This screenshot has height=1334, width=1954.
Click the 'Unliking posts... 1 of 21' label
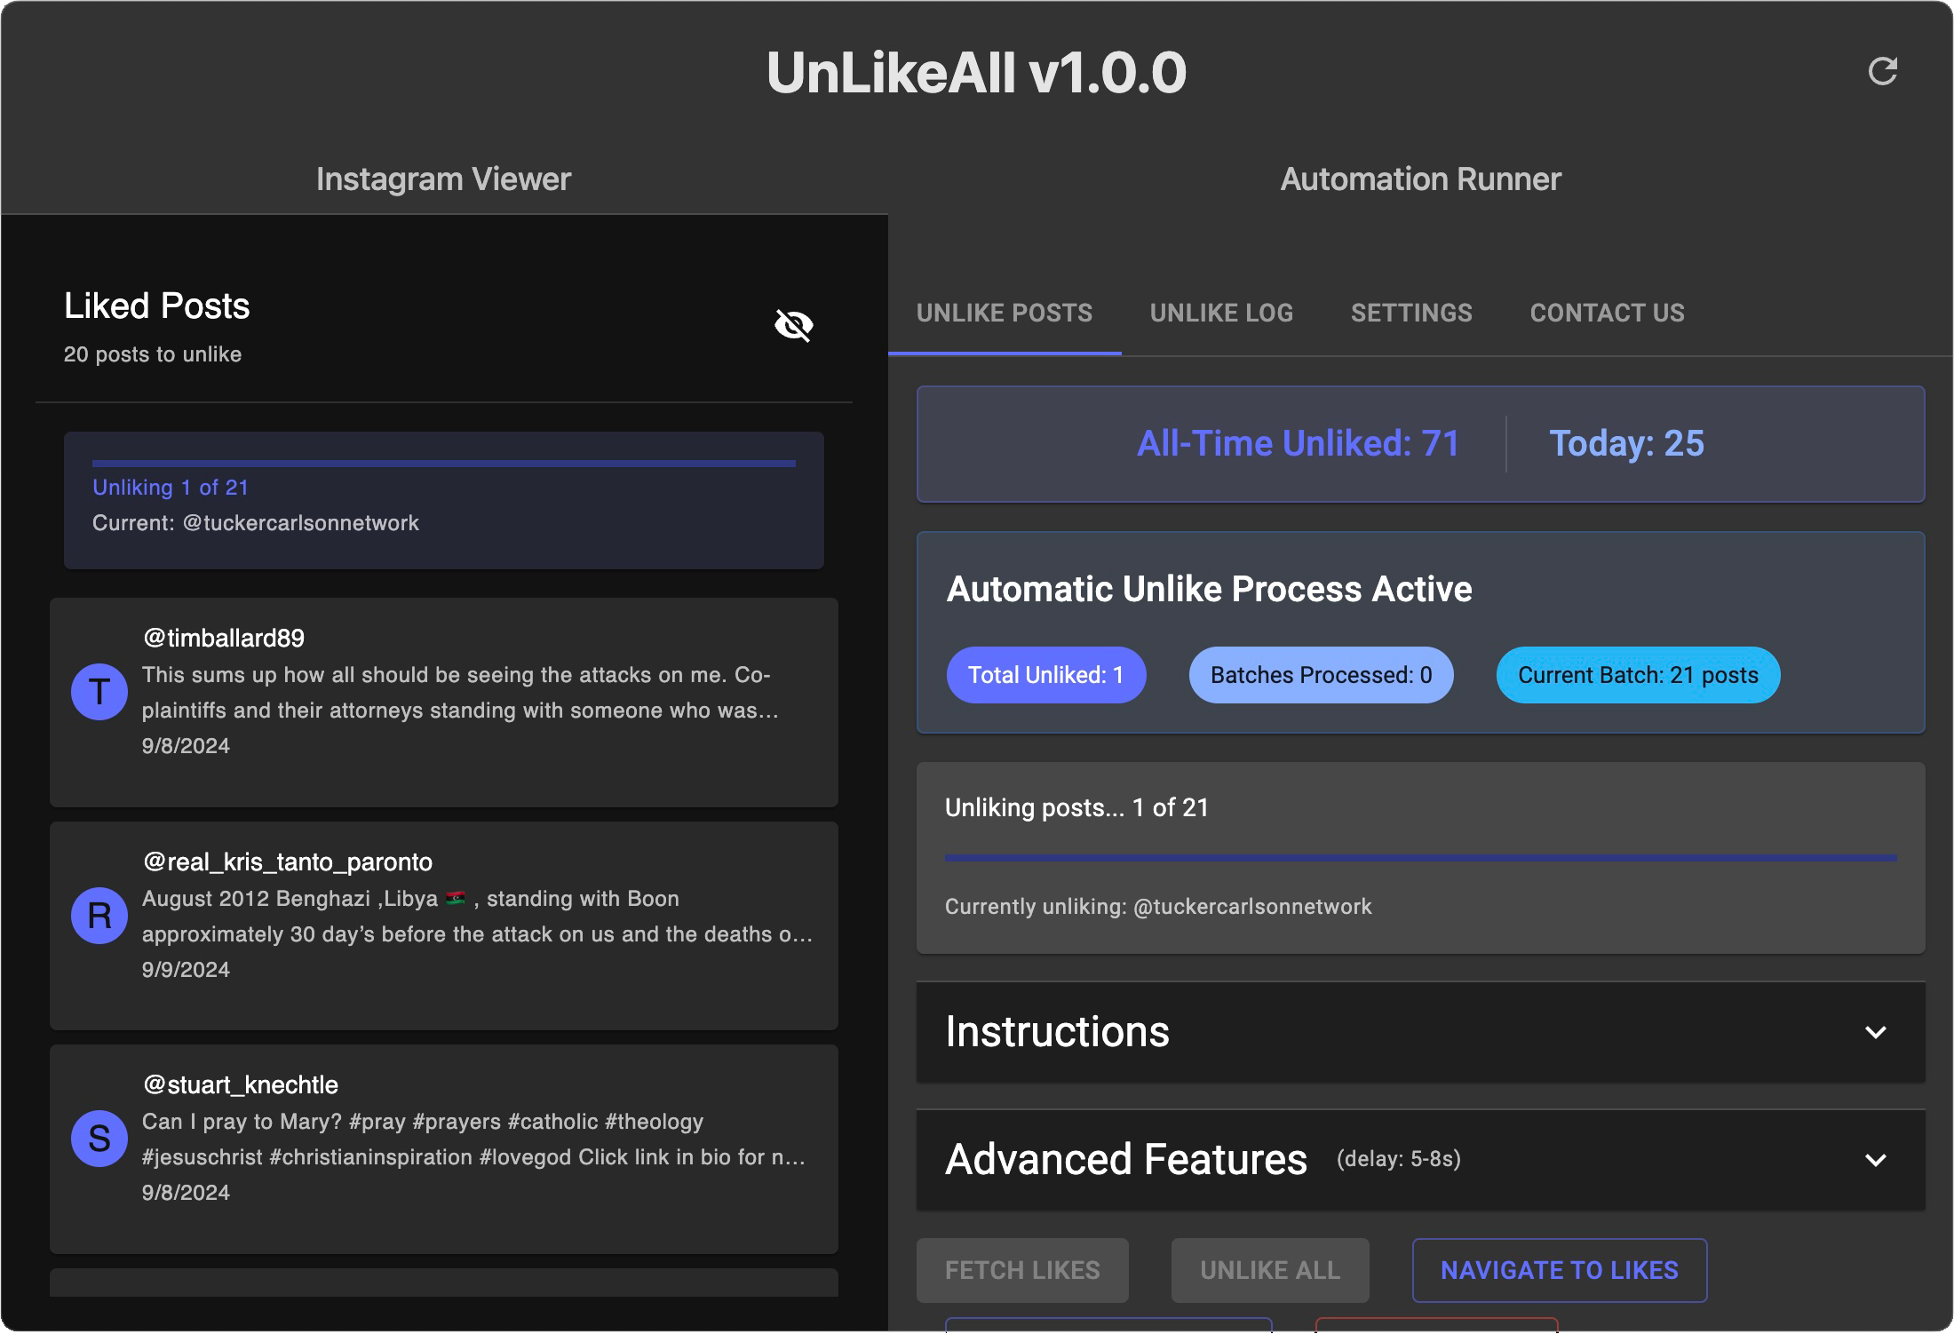coord(1076,807)
